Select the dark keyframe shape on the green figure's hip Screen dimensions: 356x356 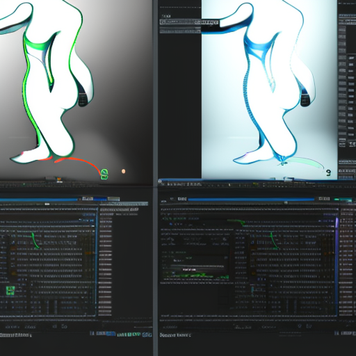[83, 99]
